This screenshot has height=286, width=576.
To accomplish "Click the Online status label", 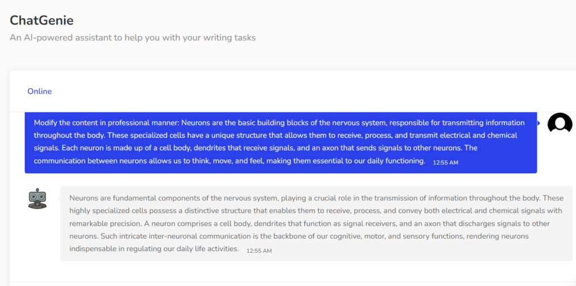I will (x=39, y=91).
